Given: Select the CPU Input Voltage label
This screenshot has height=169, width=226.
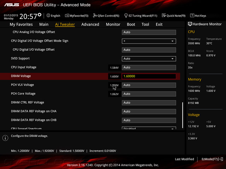Looking at the screenshot, I should (24, 67).
